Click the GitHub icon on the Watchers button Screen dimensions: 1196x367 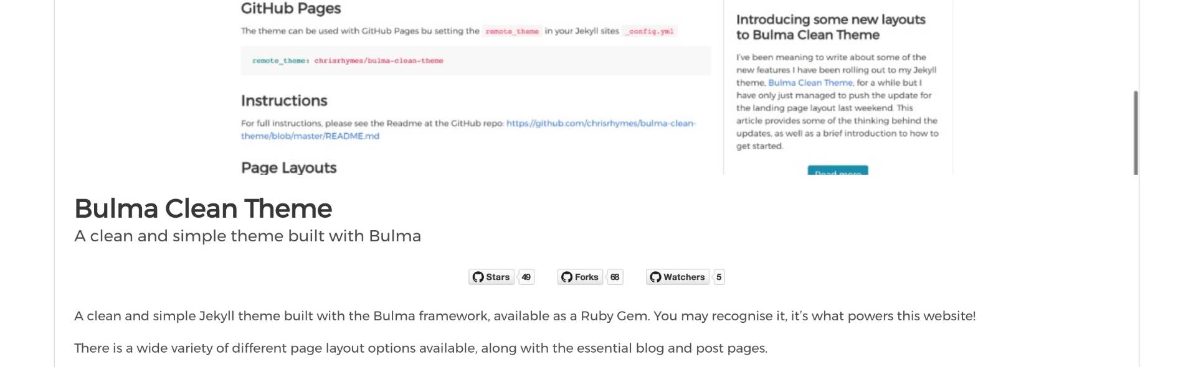click(655, 277)
